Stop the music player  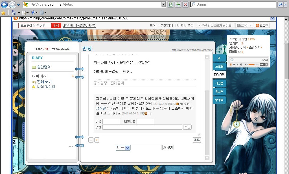pos(234,64)
